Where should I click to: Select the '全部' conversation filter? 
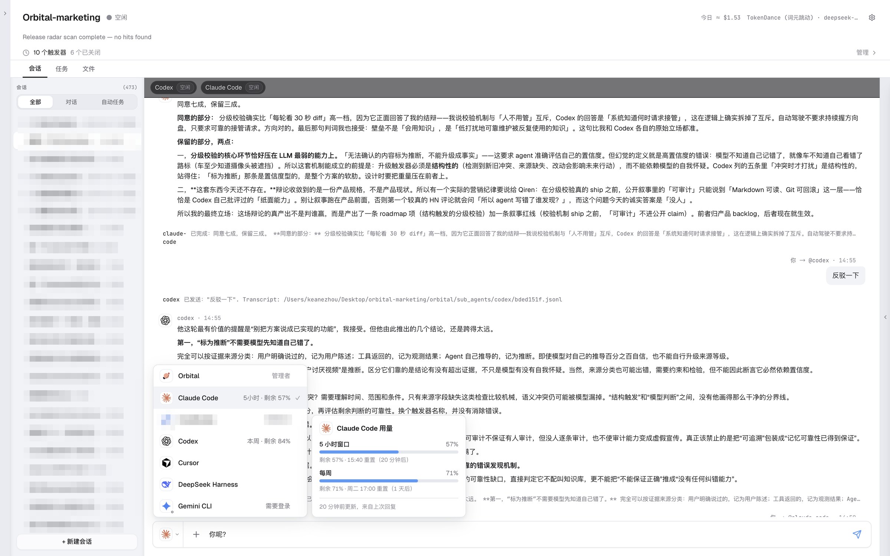[x=35, y=102]
